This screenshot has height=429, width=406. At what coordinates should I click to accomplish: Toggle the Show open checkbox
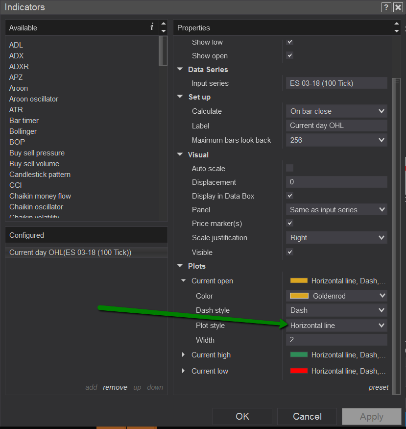pos(289,55)
